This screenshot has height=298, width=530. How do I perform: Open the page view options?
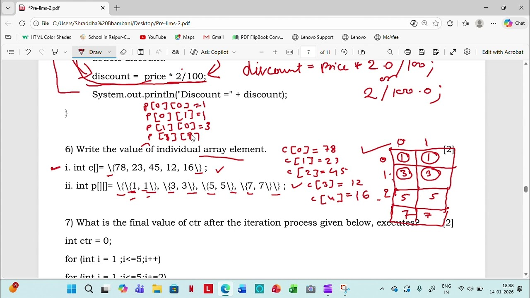(361, 52)
